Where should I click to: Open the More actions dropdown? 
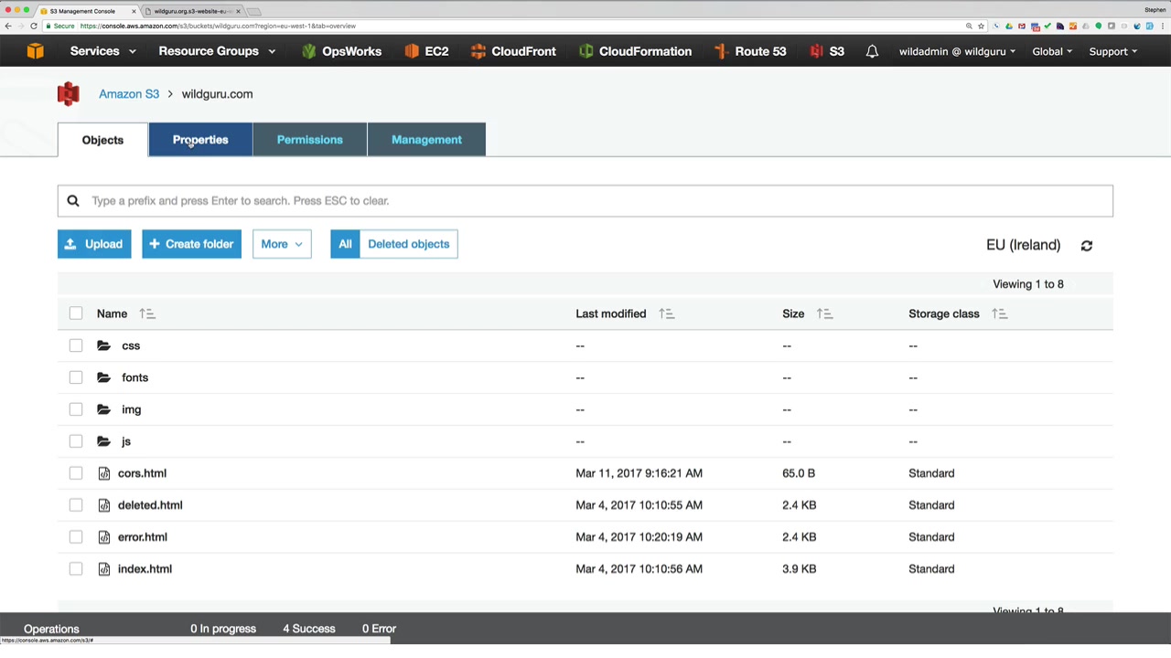pyautogui.click(x=282, y=244)
